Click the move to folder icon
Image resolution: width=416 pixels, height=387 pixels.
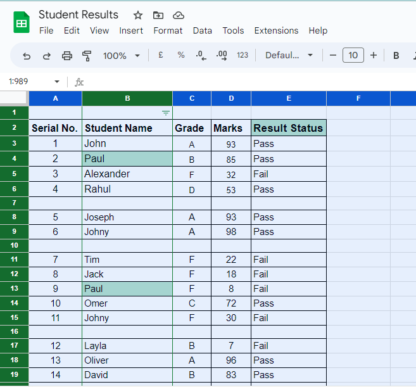point(158,15)
